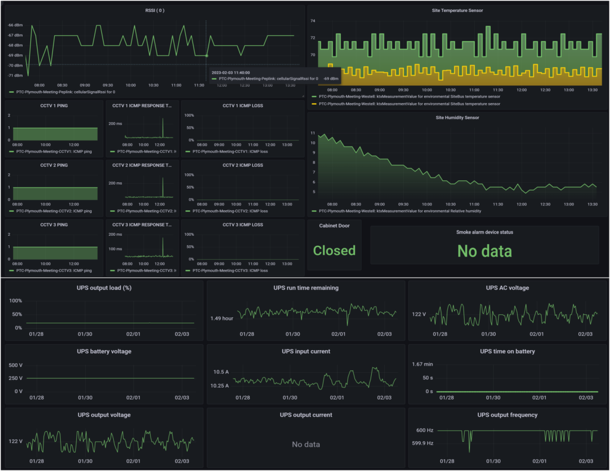
Task: Expand the Site Humidity Sensor panel menu
Action: pyautogui.click(x=457, y=117)
